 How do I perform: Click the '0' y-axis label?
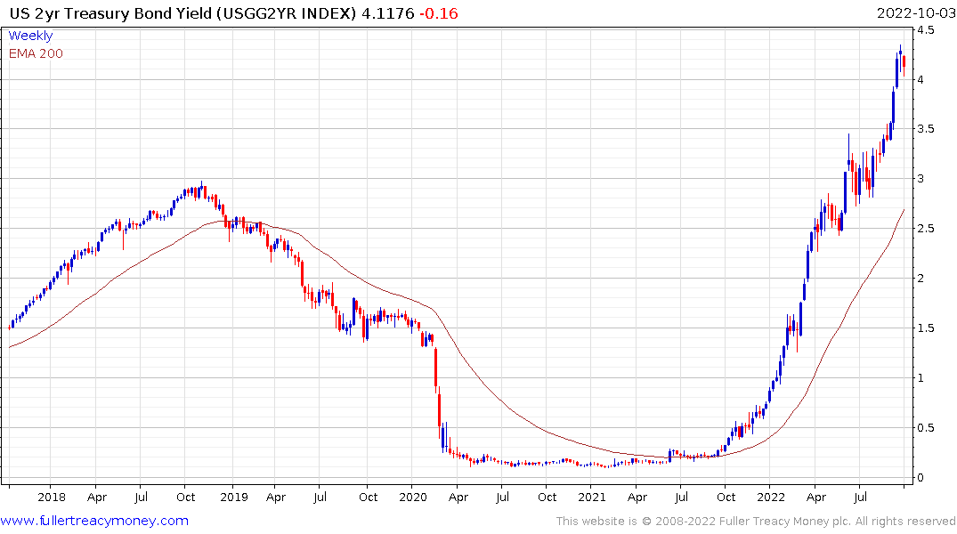point(921,478)
